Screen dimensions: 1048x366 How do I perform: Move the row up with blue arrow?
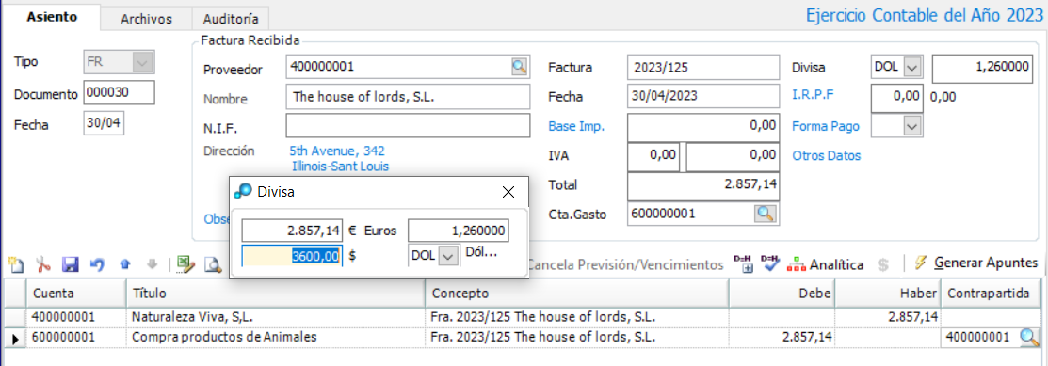(124, 264)
